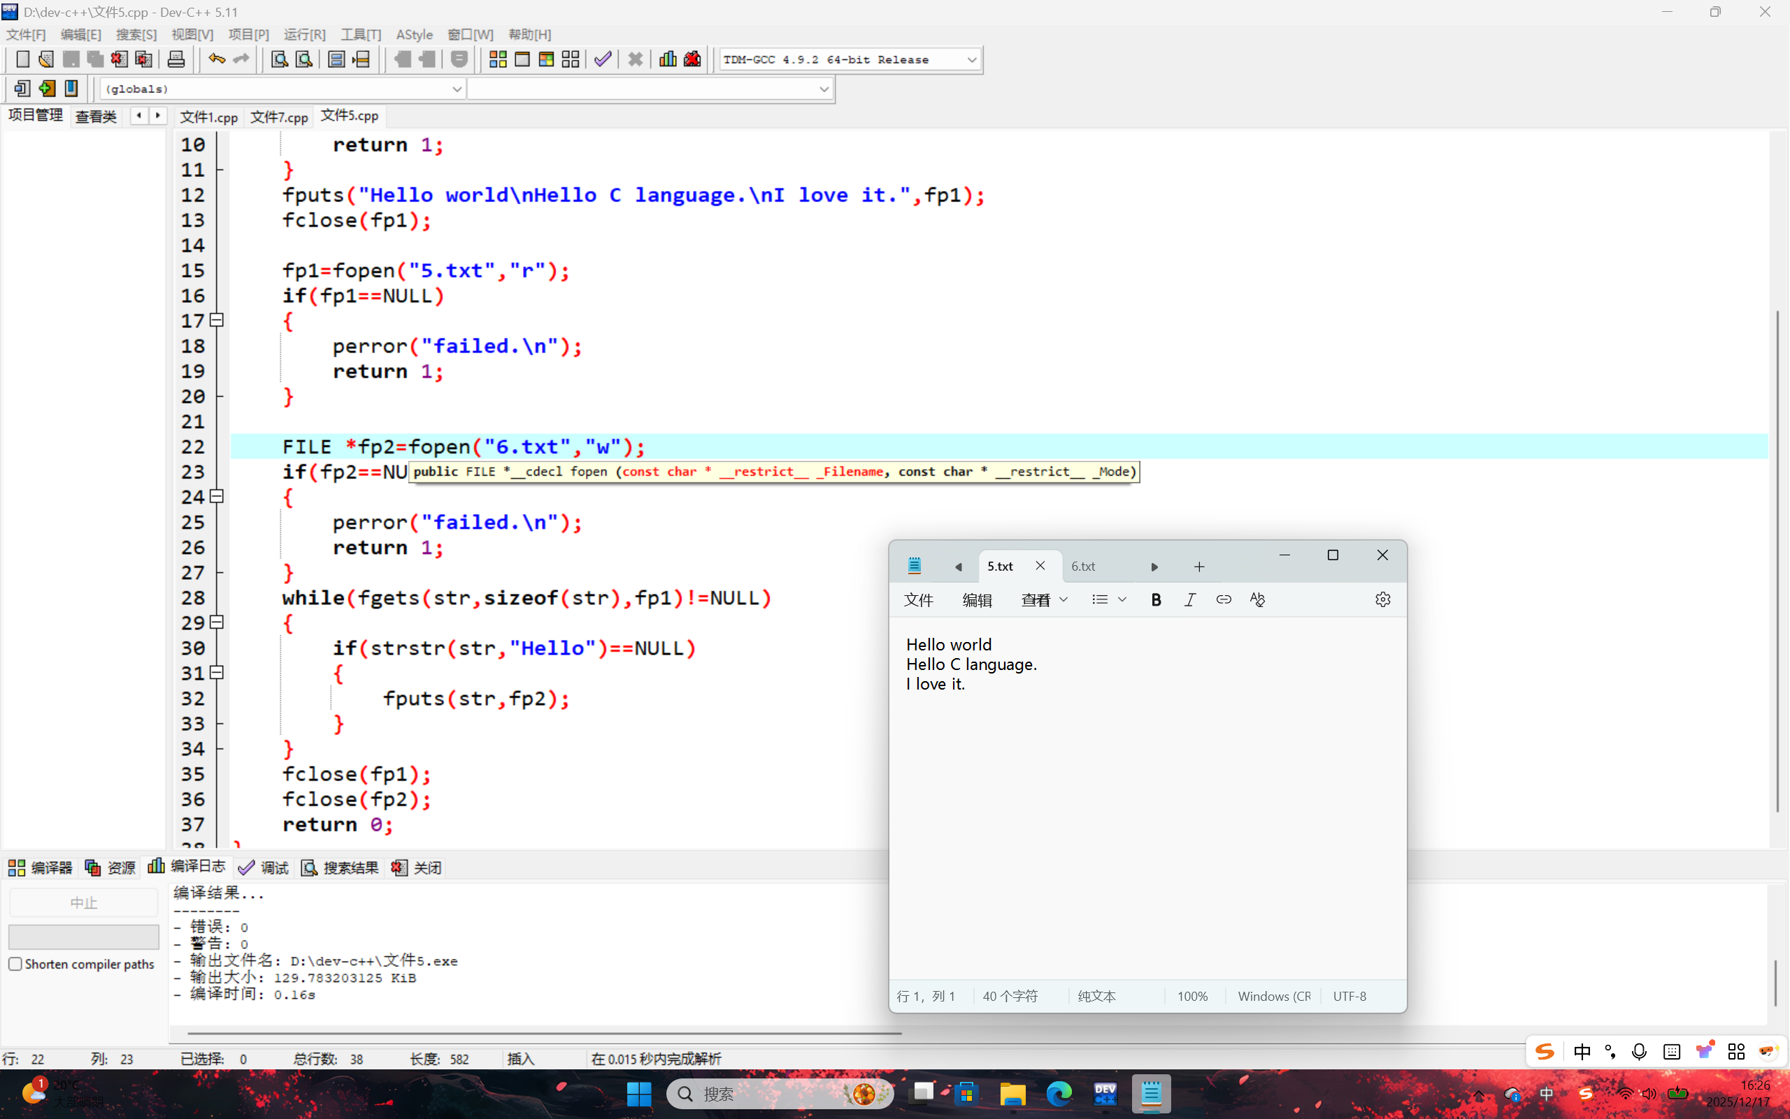Viewport: 1790px width, 1119px height.
Task: Switch to 文件1.cpp tab
Action: click(x=208, y=117)
